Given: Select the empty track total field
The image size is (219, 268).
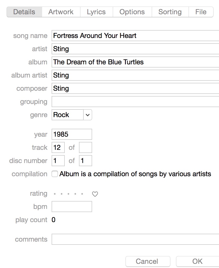Looking at the screenshot, I should pyautogui.click(x=86, y=147).
